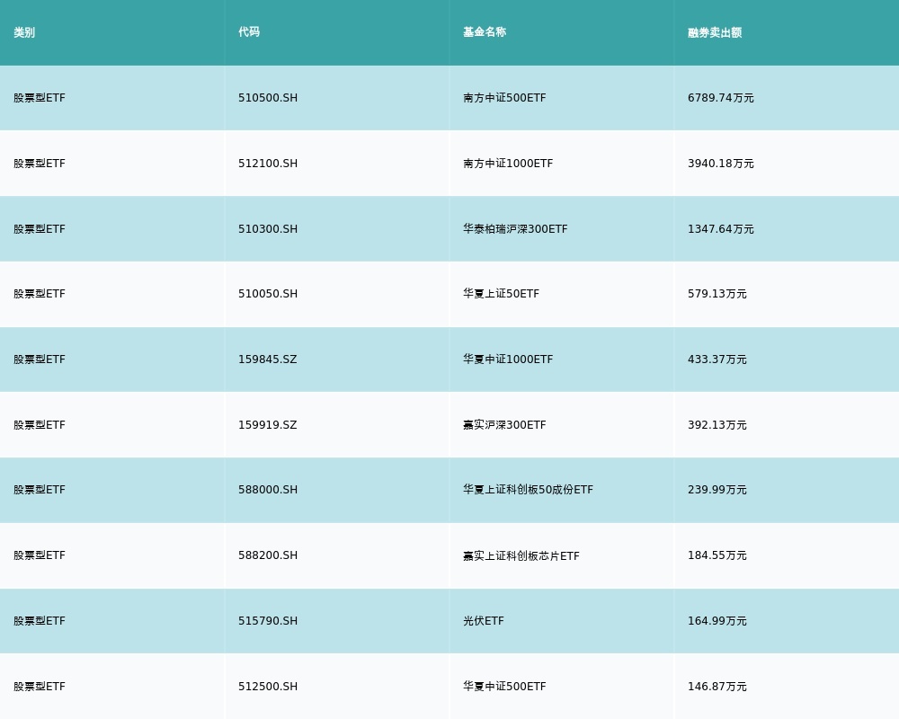The height and width of the screenshot is (719, 899).
Task: Click the 146.87万元 amount cell
Action: tap(717, 687)
